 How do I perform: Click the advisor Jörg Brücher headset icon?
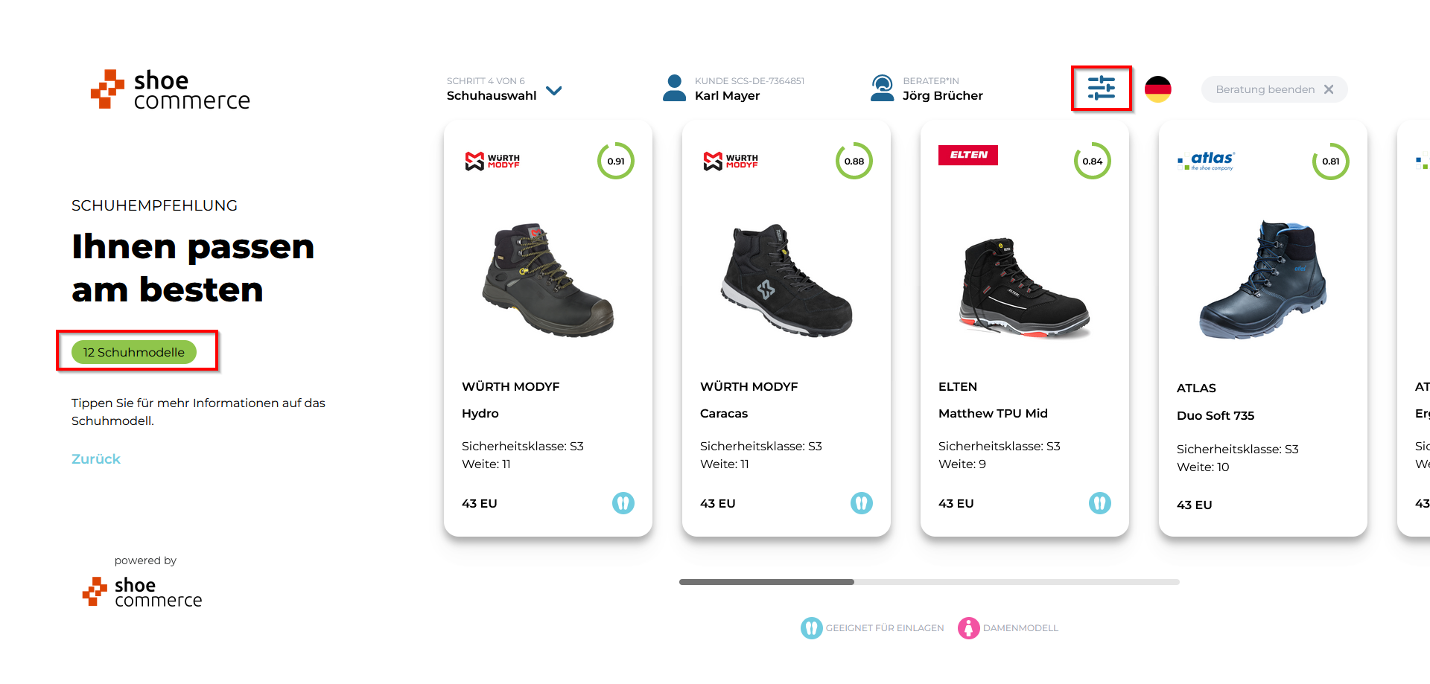pyautogui.click(x=882, y=88)
